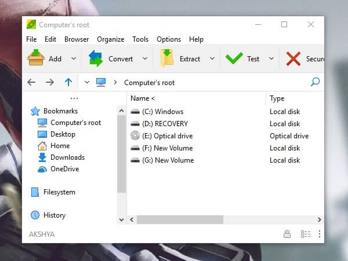Open the Organize menu
The image size is (348, 261).
click(x=110, y=39)
